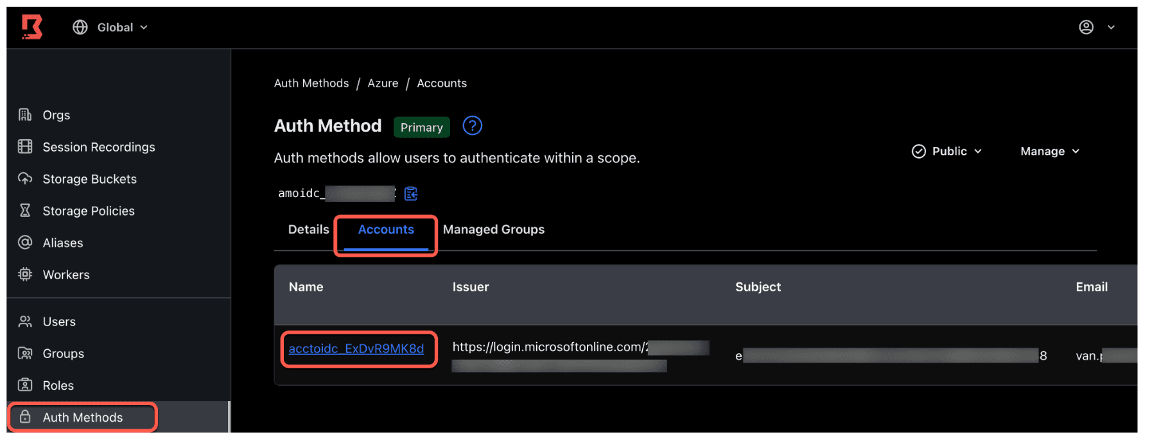Click the Subject column header

758,287
